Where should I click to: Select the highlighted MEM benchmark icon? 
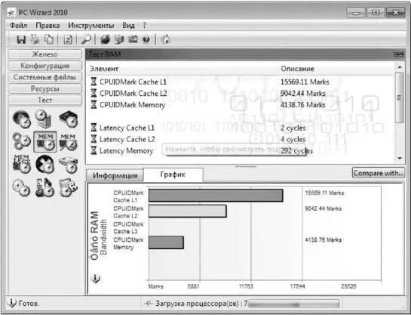point(45,142)
